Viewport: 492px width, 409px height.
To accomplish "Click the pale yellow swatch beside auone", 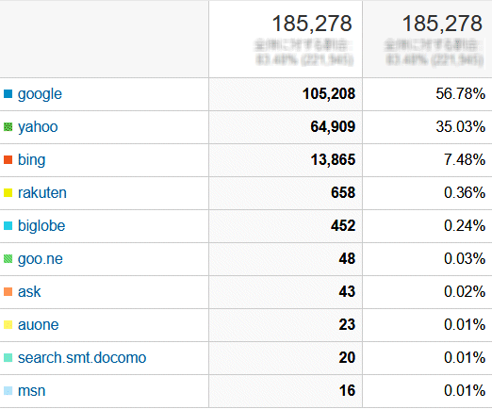I will (8, 325).
